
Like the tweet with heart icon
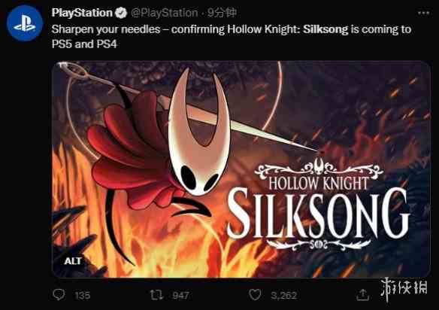(255, 295)
